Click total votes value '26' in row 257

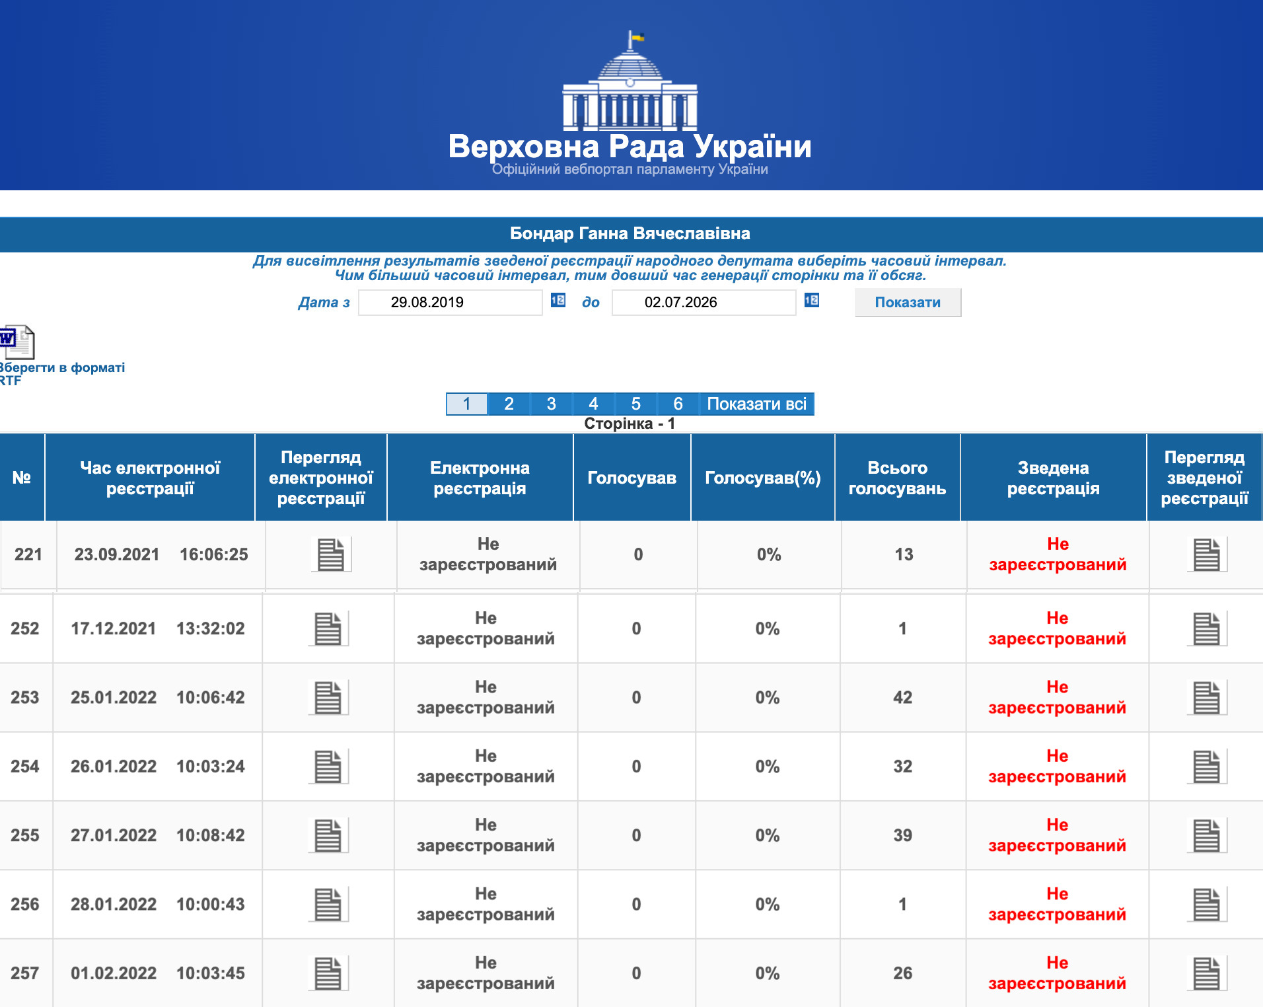903,973
